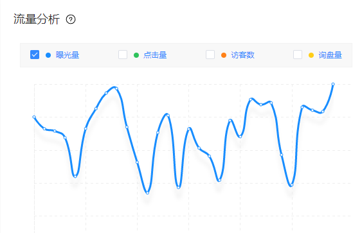Click the help question mark beside 流量分析

[71, 19]
